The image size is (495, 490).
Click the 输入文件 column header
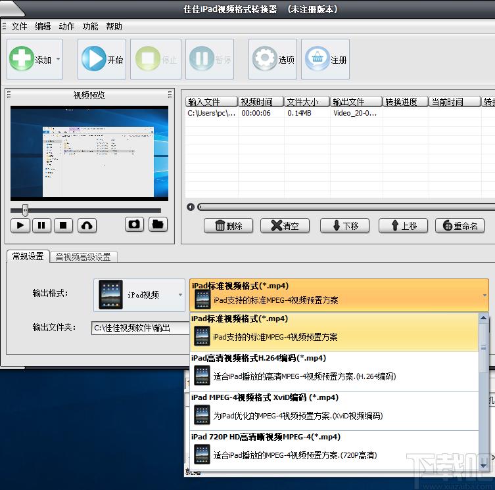[x=212, y=102]
